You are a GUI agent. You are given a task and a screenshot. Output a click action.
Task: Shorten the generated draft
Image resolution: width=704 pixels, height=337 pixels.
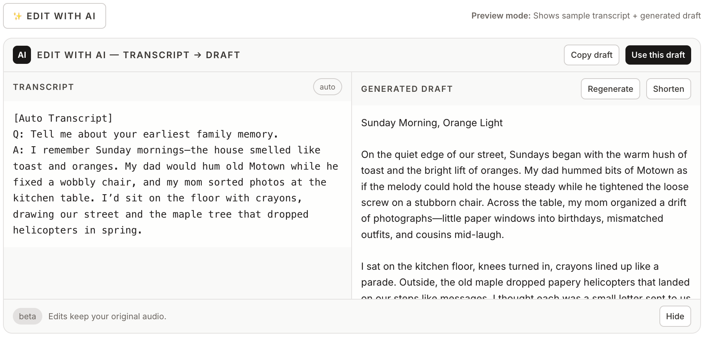668,89
